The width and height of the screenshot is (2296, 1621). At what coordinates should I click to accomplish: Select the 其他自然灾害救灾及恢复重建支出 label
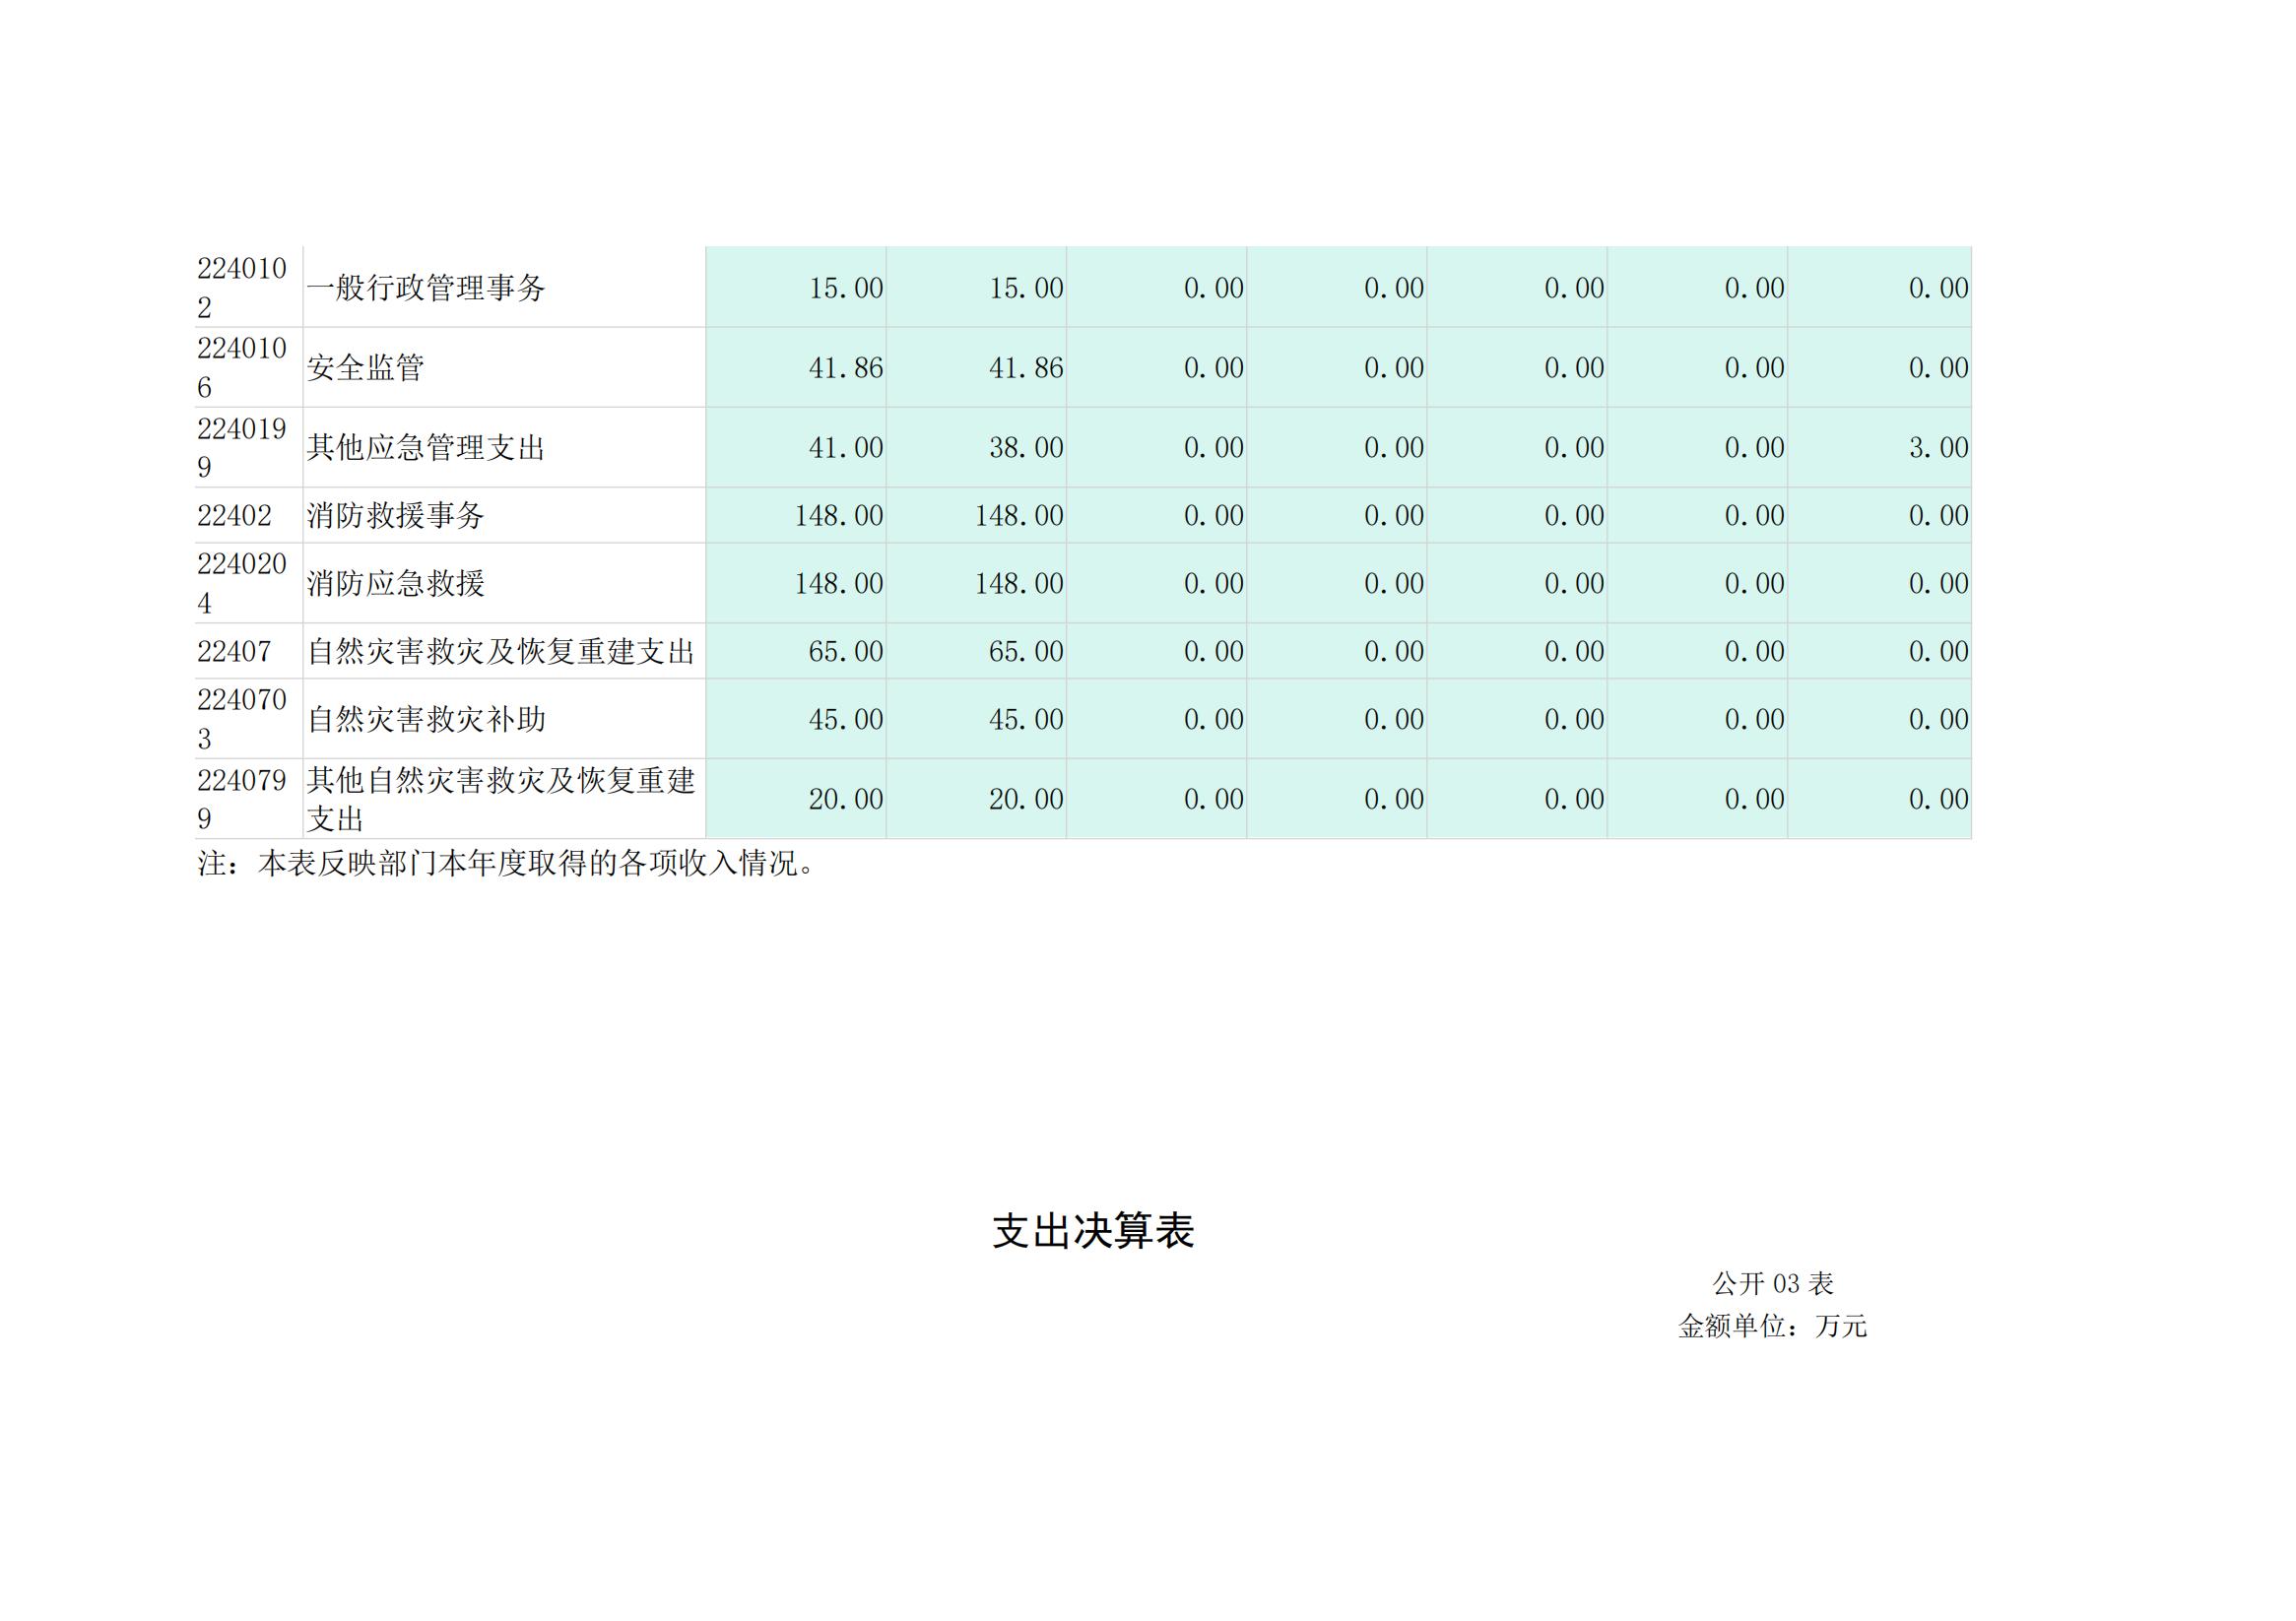[501, 799]
